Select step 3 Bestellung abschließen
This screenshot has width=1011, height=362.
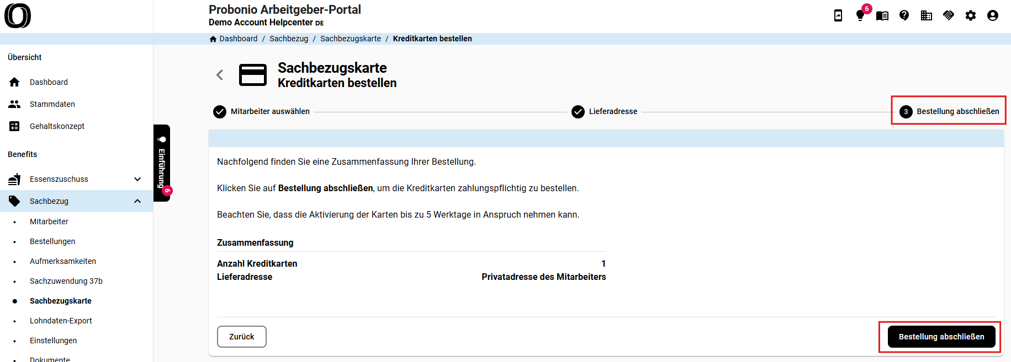tap(949, 111)
